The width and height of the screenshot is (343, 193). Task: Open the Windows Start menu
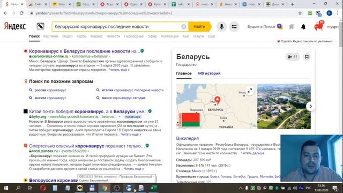(6, 188)
